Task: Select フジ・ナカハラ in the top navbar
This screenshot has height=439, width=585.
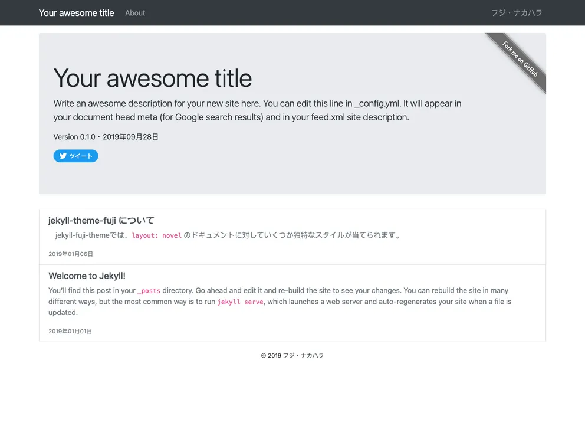Action: click(x=517, y=13)
